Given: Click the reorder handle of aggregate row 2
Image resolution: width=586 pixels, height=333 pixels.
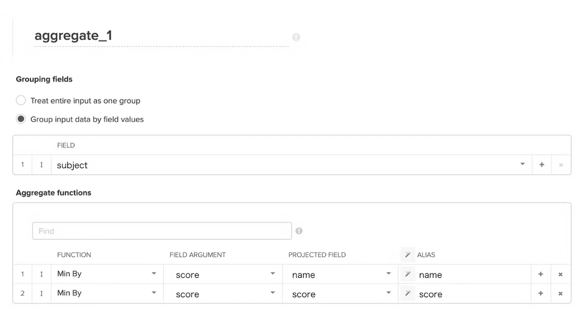Looking at the screenshot, I should click(42, 293).
